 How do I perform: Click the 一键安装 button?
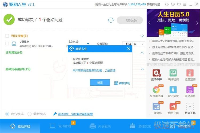[130, 20]
